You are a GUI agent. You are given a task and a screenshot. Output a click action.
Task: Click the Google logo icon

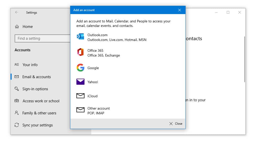click(80, 68)
